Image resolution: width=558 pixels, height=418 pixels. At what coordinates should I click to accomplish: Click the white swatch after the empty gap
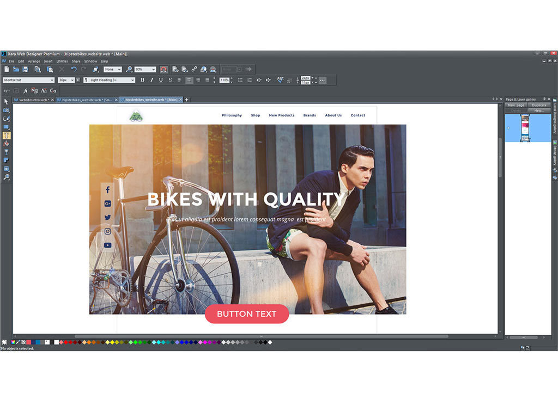pyautogui.click(x=56, y=342)
